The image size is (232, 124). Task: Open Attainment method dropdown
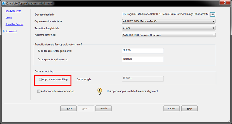(169, 35)
